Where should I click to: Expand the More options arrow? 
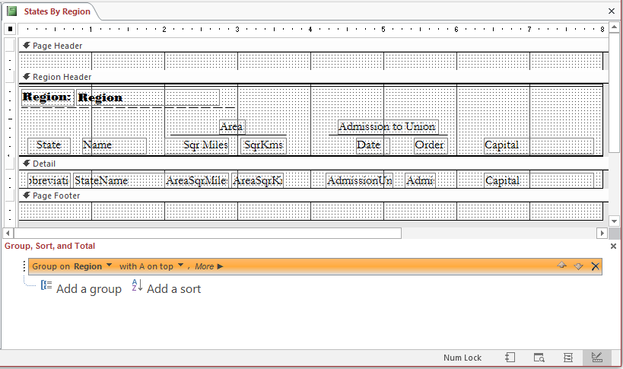[x=220, y=266]
